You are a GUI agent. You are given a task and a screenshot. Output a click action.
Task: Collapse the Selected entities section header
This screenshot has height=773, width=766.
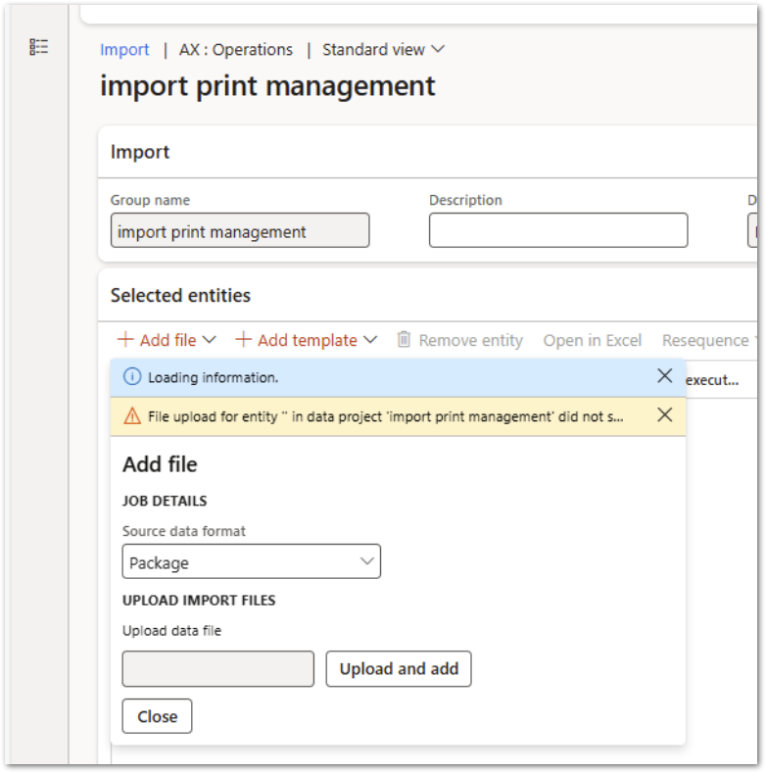[x=180, y=295]
